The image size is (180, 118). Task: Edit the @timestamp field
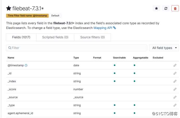(175, 65)
